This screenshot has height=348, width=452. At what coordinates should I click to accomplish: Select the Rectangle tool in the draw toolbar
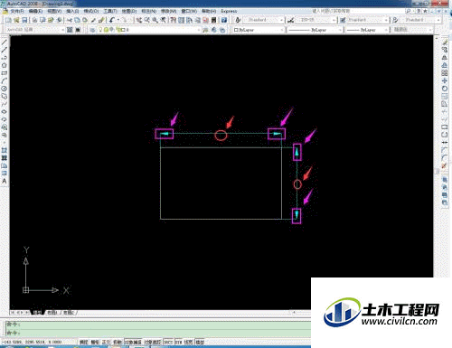pyautogui.click(x=5, y=73)
